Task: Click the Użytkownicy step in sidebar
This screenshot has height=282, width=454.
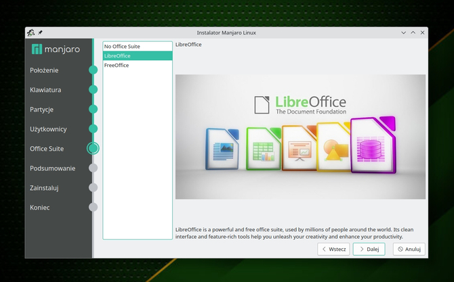Action: 48,129
